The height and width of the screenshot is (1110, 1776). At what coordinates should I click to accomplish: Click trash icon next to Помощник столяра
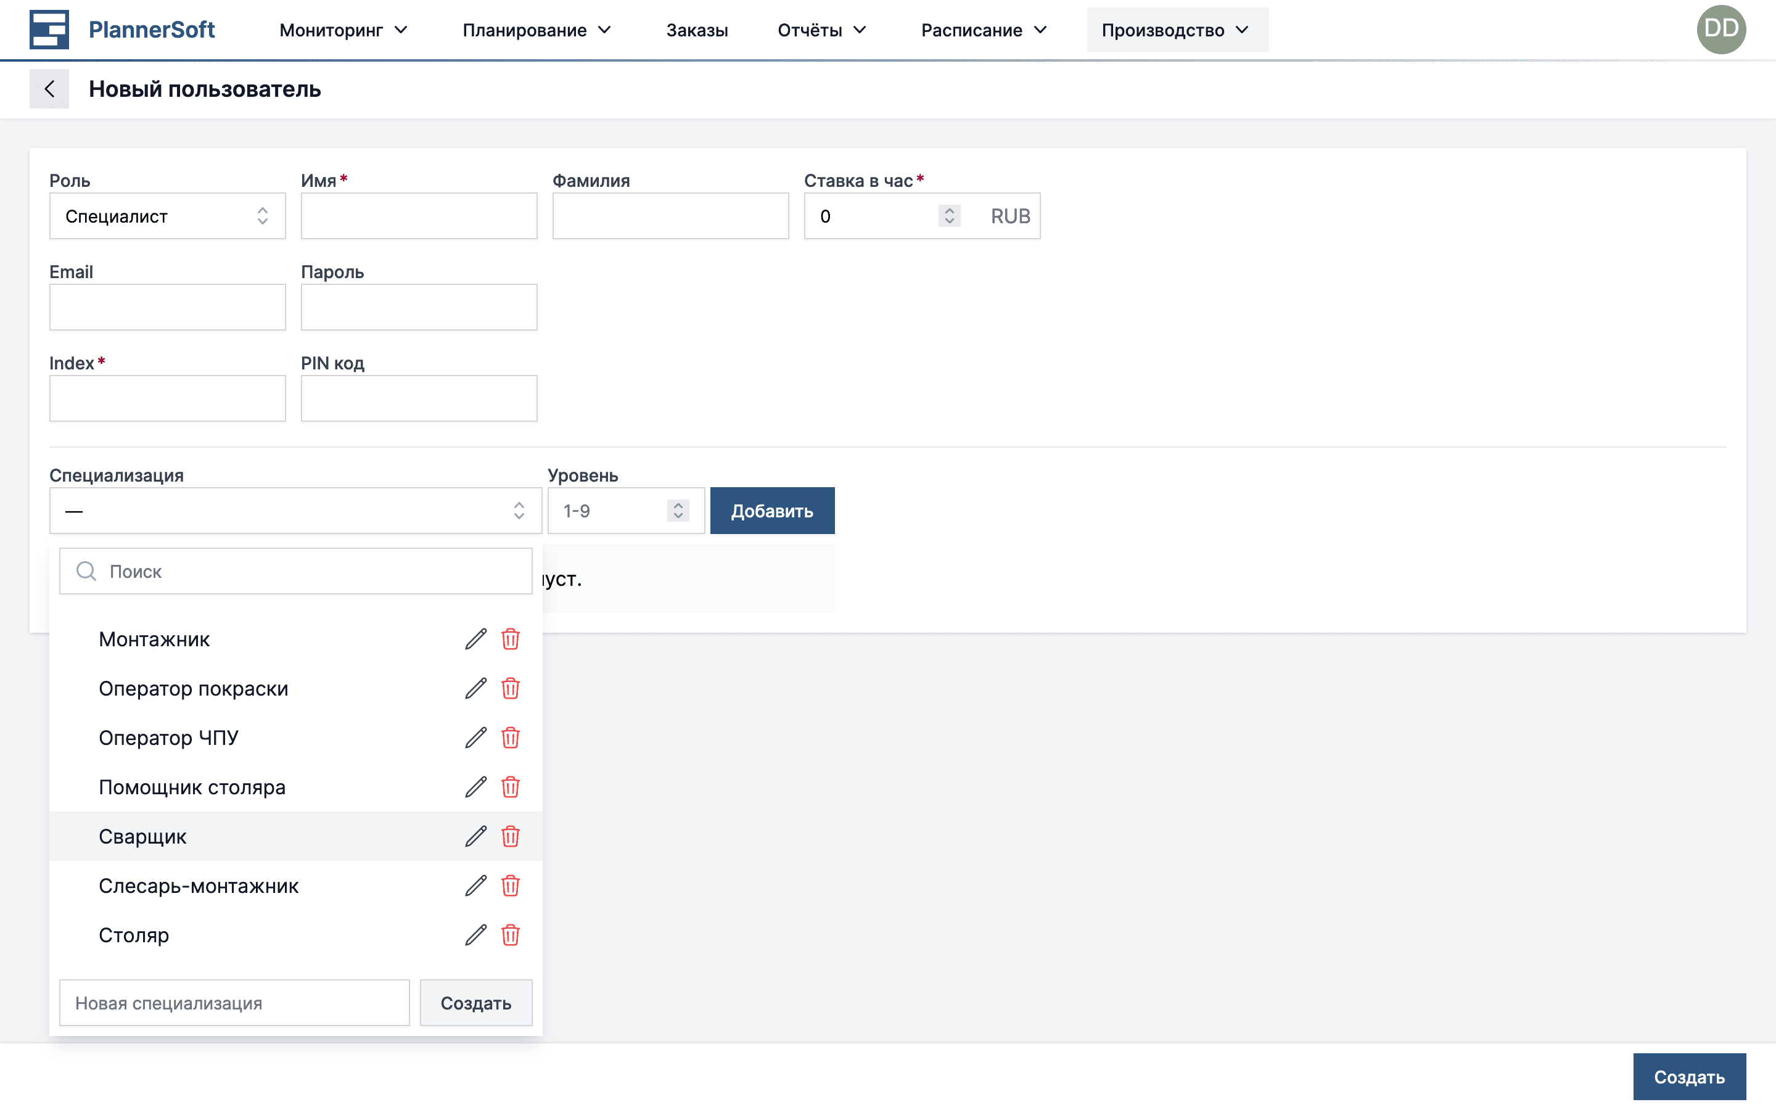click(511, 787)
